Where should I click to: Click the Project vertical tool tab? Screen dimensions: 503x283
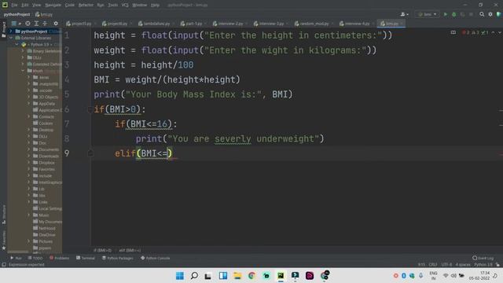point(4,30)
